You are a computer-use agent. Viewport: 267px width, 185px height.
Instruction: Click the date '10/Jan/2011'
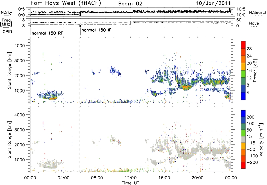pyautogui.click(x=213, y=3)
